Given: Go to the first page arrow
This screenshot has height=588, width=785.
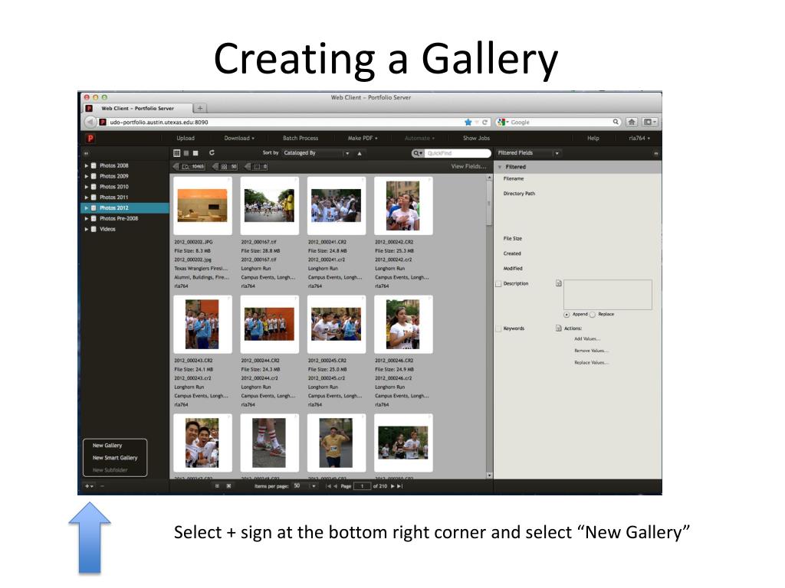Looking at the screenshot, I should pyautogui.click(x=328, y=486).
